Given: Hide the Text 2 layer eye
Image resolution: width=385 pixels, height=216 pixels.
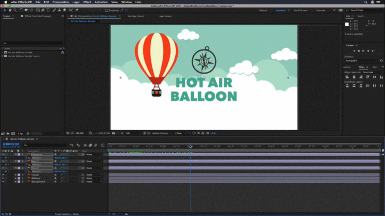Looking at the screenshot, I should pyautogui.click(x=3, y=168).
